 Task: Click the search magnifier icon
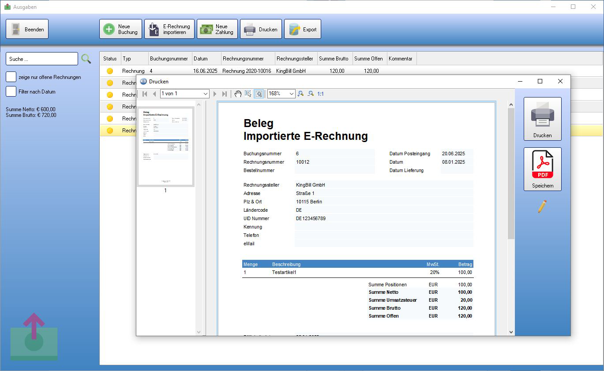[86, 59]
